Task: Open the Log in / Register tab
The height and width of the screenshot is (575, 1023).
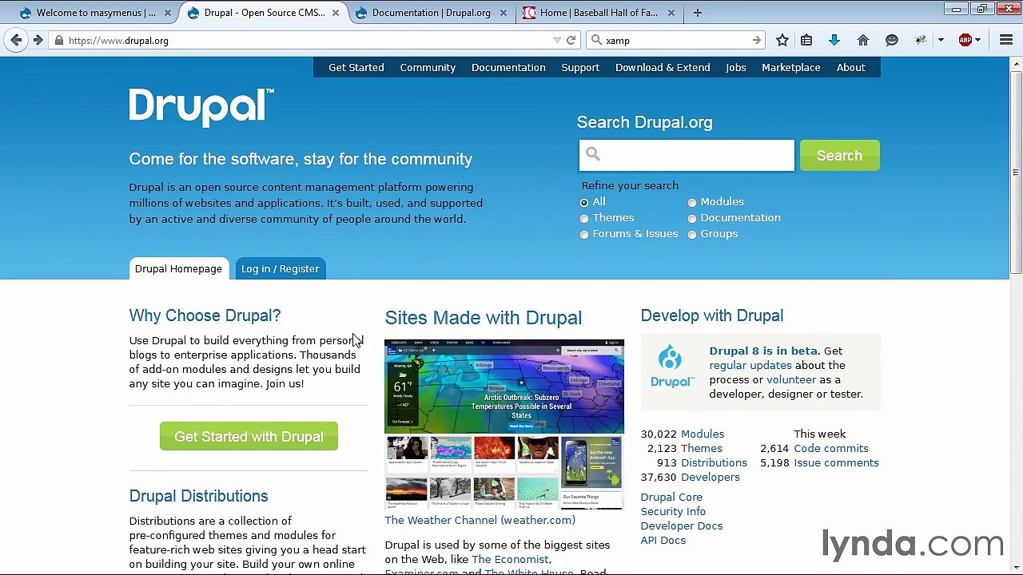Action: point(280,268)
